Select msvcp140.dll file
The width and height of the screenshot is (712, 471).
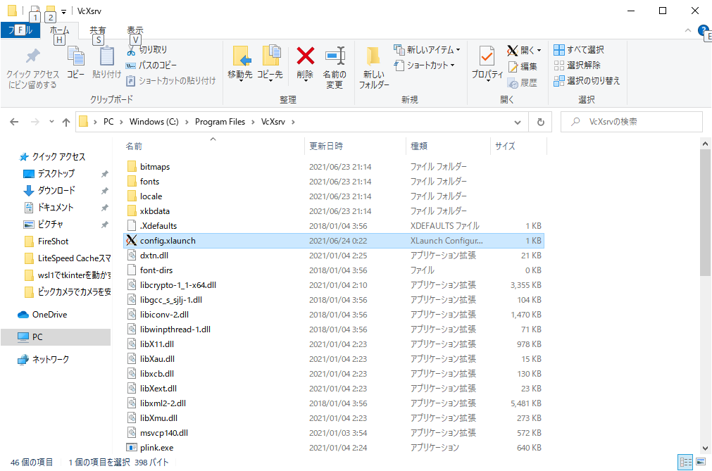tap(164, 433)
